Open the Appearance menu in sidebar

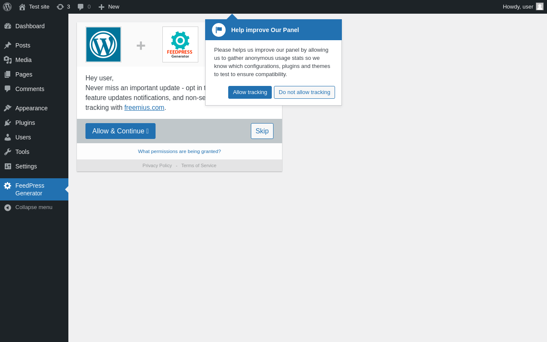click(x=34, y=108)
